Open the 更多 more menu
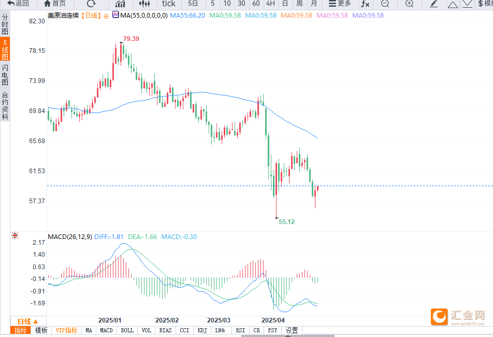The width and height of the screenshot is (493, 337). pyautogui.click(x=340, y=4)
